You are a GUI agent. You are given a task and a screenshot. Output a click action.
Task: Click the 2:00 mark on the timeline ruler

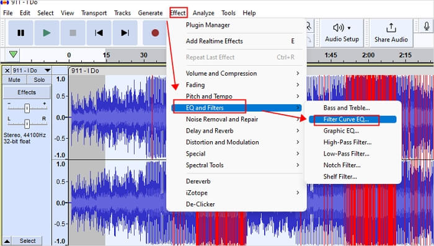368,55
